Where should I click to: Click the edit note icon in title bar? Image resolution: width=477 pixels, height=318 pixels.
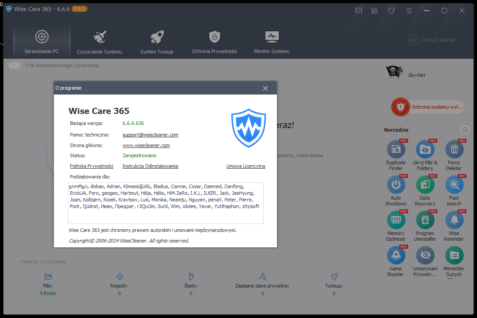[x=375, y=11]
